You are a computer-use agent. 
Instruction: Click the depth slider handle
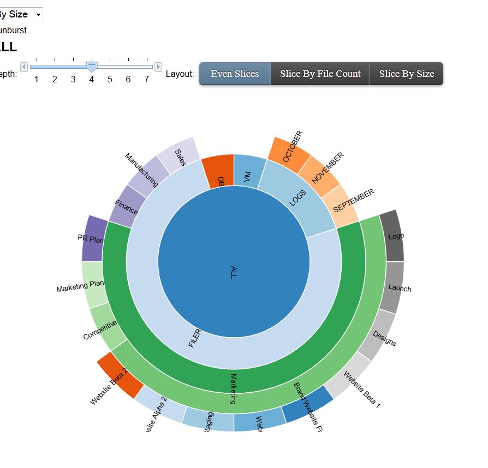coord(91,65)
